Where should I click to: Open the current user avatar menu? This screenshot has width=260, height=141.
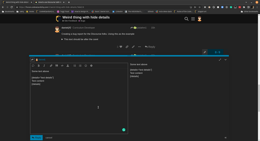click(199, 19)
